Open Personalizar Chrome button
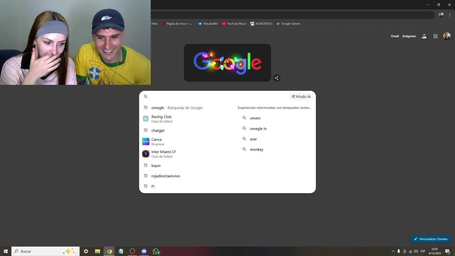This screenshot has width=455, height=256. (x=430, y=239)
